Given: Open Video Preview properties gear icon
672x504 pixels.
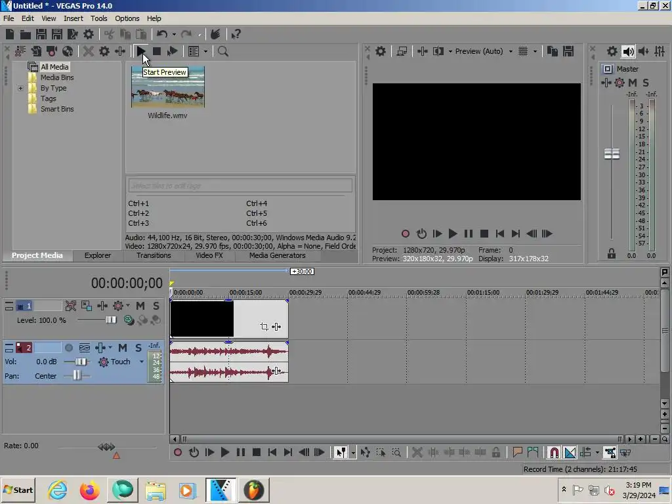Looking at the screenshot, I should tap(381, 51).
